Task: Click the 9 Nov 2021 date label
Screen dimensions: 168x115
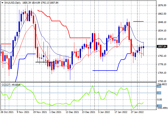Action: [23, 112]
